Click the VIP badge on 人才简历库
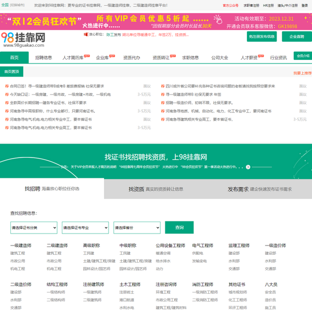Viewport: 312px width, 312px height. click(x=87, y=55)
